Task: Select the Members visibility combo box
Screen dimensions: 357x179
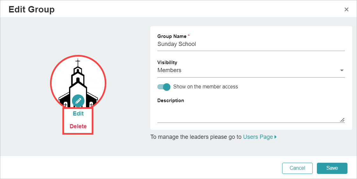Action: [x=251, y=70]
